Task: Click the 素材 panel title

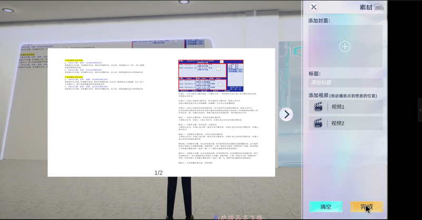Action: point(366,7)
